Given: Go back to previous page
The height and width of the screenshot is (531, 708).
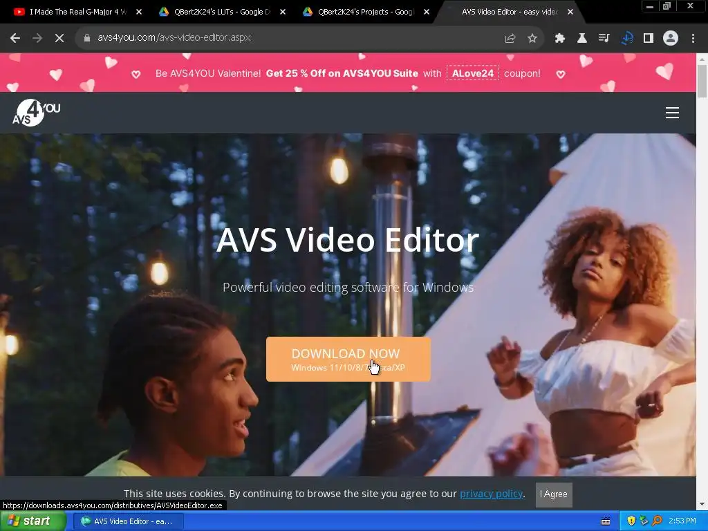Looking at the screenshot, I should [x=15, y=39].
